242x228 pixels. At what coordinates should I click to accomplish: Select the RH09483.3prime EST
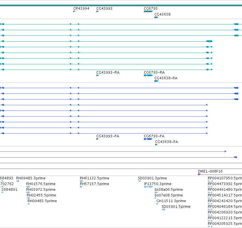tap(18, 181)
